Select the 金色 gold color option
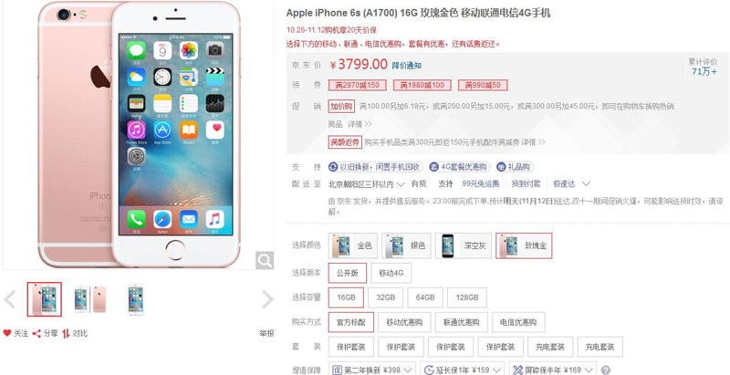The image size is (730, 375). [353, 245]
